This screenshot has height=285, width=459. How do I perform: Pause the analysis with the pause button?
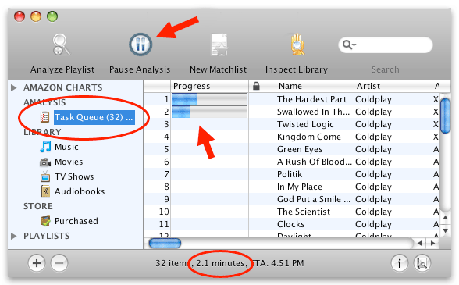tap(141, 45)
